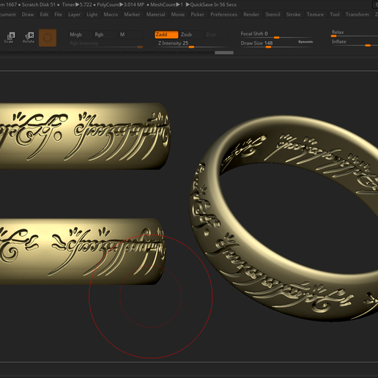The image size is (378, 378).
Task: Open the Macro menu
Action: [x=111, y=15]
